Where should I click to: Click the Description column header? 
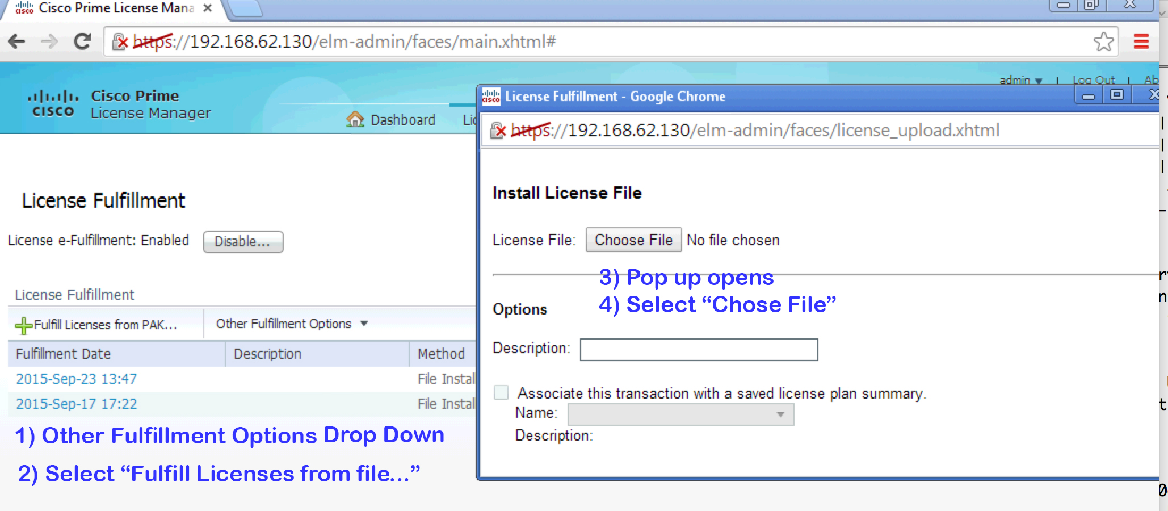pos(317,354)
